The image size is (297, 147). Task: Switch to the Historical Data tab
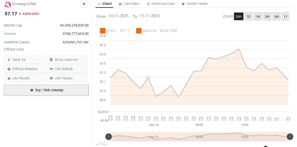click(161, 4)
